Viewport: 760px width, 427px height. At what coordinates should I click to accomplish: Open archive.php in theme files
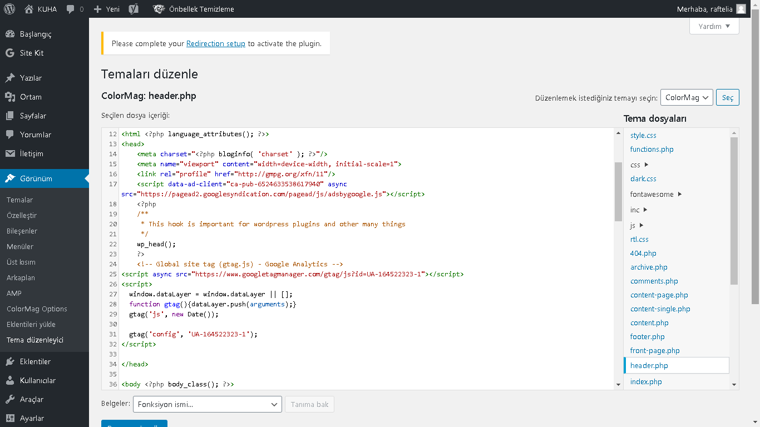pyautogui.click(x=649, y=267)
